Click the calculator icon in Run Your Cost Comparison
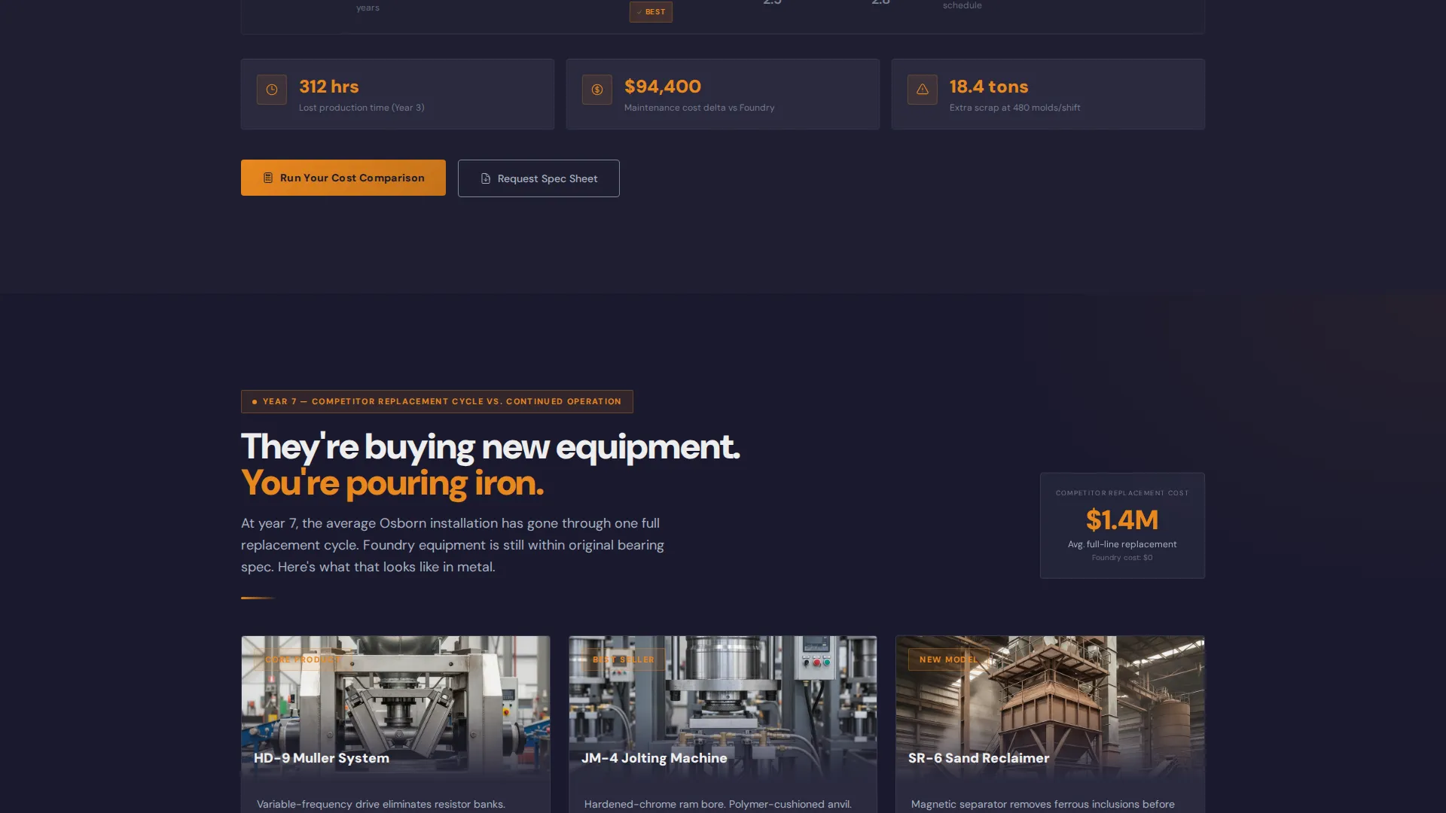This screenshot has width=1446, height=813. point(267,178)
